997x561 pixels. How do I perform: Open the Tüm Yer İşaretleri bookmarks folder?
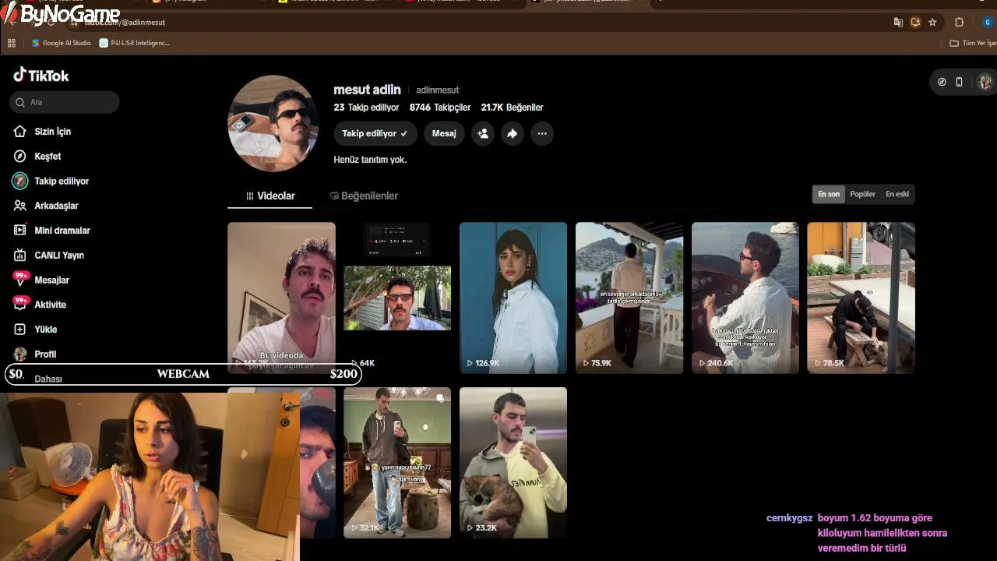click(973, 43)
